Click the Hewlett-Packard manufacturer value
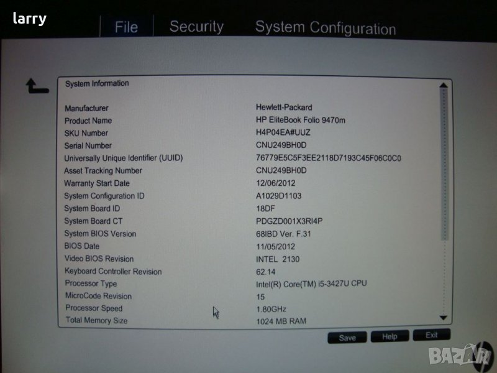The image size is (497, 373). point(284,108)
